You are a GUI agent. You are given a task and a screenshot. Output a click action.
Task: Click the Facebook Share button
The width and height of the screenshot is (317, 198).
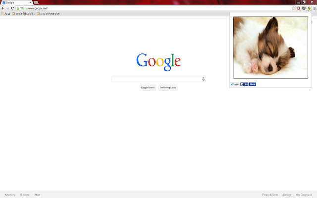click(x=253, y=85)
